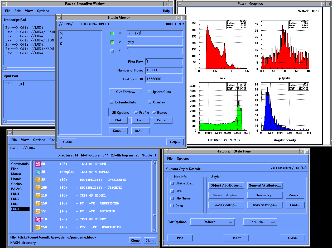Click the 2D histogram icon for entry 20
This screenshot has width=332, height=248.
(x=38, y=164)
